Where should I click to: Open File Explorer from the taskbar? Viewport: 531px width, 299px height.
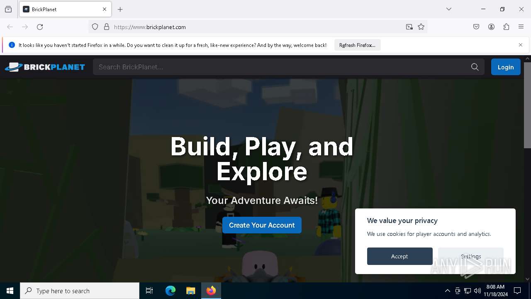190,291
